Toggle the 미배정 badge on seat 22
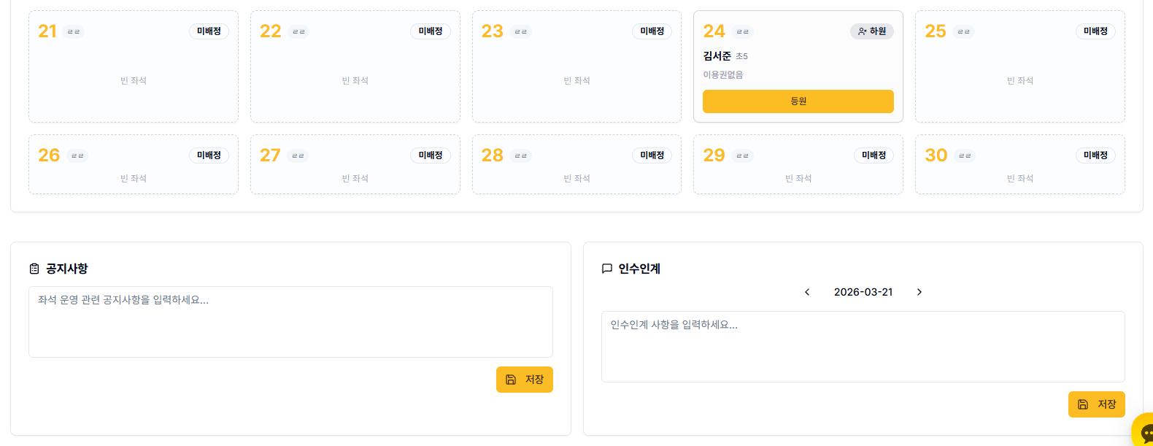 click(x=431, y=31)
